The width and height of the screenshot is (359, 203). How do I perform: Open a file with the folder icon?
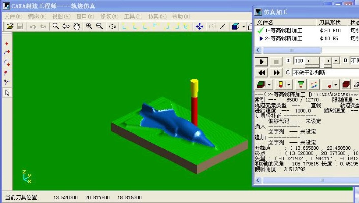pos(10,26)
